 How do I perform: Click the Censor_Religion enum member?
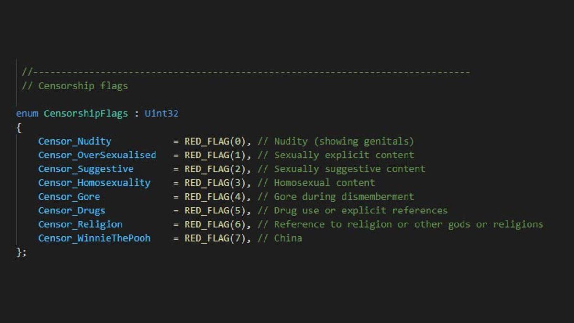[x=80, y=224]
